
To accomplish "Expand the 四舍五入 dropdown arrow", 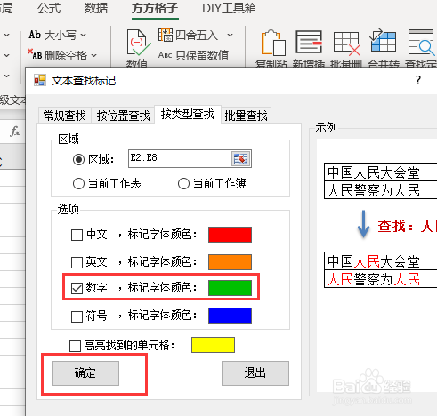I will coord(231,36).
